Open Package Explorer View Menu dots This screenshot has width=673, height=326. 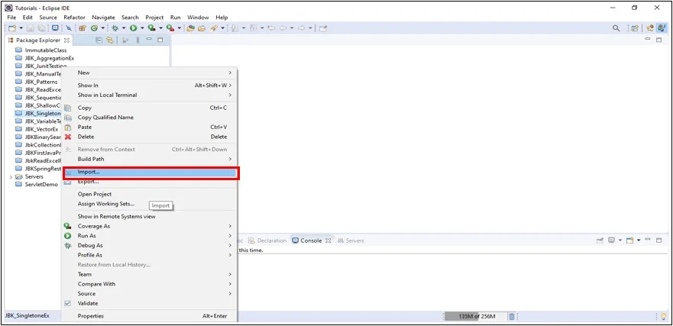138,40
